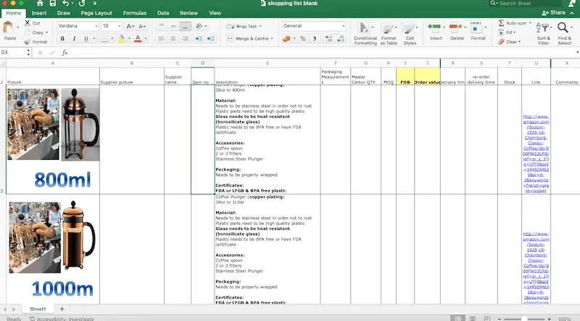This screenshot has width=580, height=321.
Task: Click the Undo arrow icon
Action: [x=65, y=4]
